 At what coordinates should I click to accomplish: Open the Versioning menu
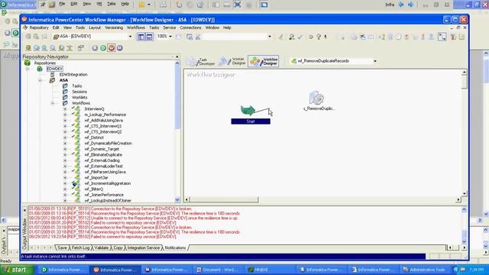click(114, 27)
